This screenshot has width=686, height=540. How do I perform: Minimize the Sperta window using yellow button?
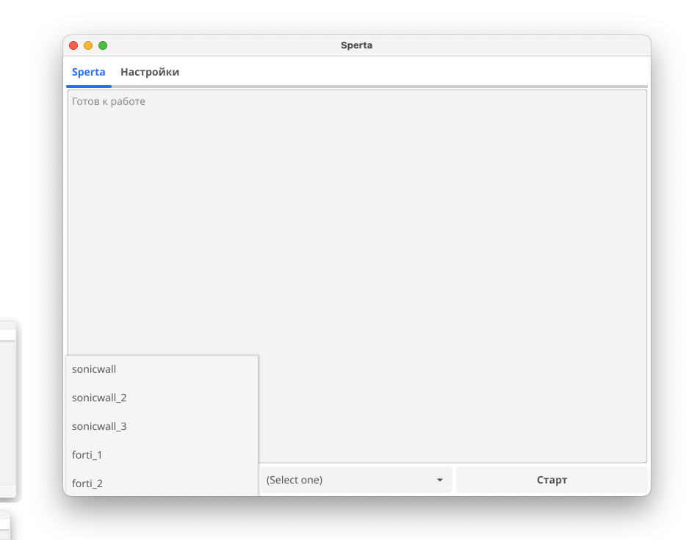pyautogui.click(x=88, y=45)
